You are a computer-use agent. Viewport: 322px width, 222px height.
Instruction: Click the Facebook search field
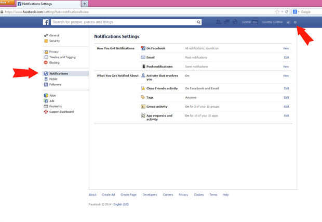pyautogui.click(x=124, y=22)
